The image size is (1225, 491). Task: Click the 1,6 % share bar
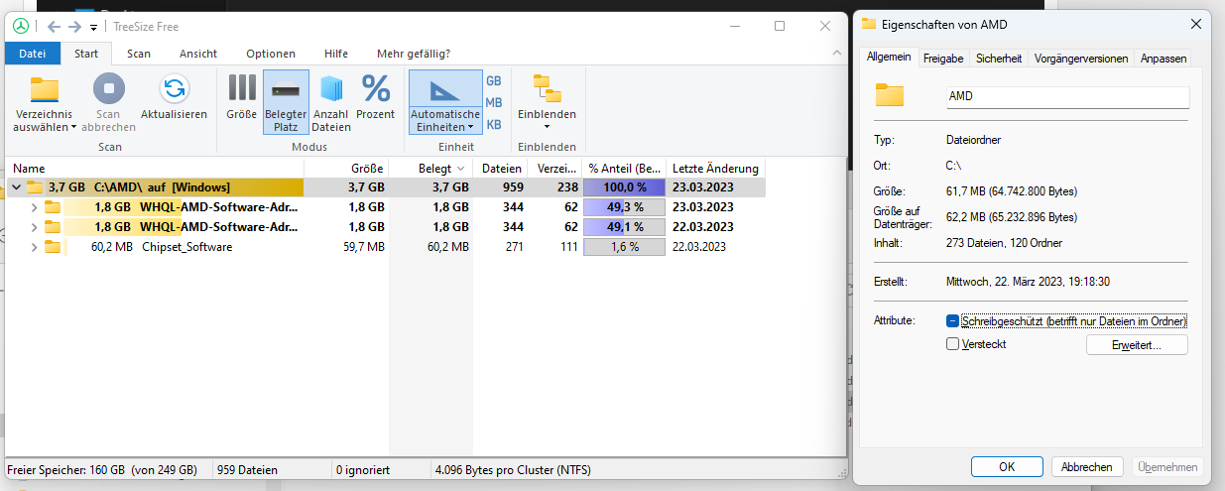tap(624, 247)
